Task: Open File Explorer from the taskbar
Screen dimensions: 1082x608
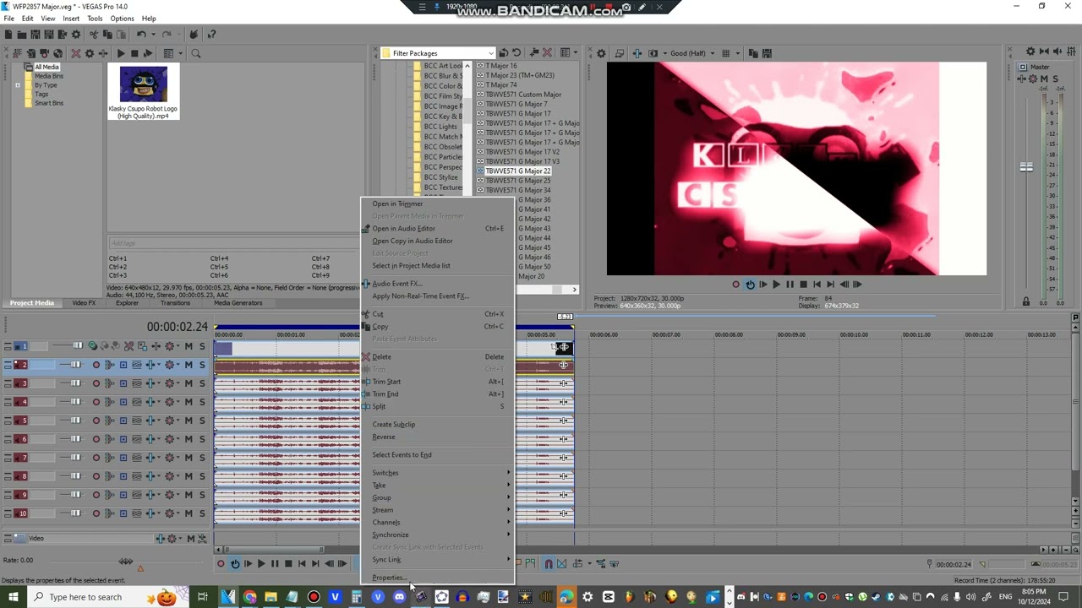Action: [270, 597]
